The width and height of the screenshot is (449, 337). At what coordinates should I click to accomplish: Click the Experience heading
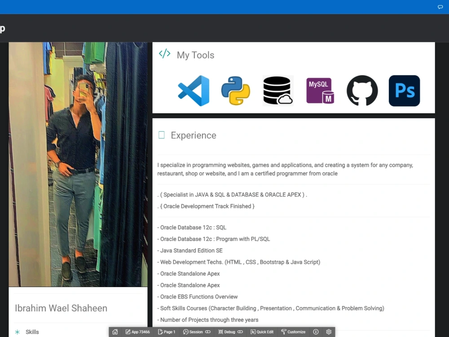point(194,135)
